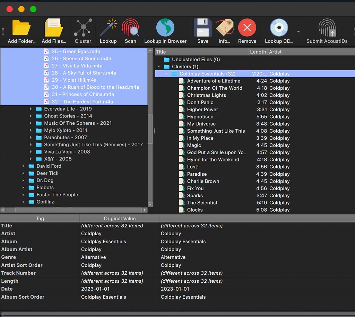Expand the Music Of The Spheres - 2021 folder
Screen dimensions: 355x317
pos(31,123)
